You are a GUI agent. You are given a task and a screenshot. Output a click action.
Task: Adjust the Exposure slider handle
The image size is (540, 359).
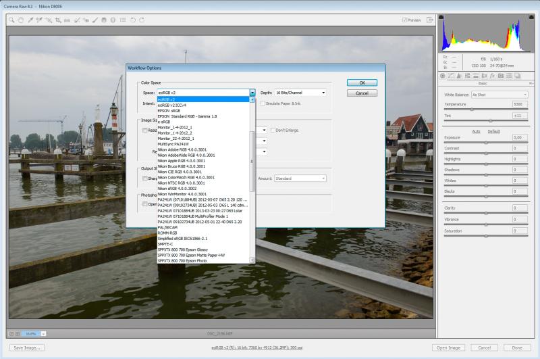(486, 143)
